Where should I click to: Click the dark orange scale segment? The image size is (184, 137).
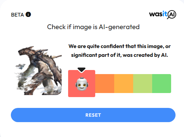coord(105,84)
